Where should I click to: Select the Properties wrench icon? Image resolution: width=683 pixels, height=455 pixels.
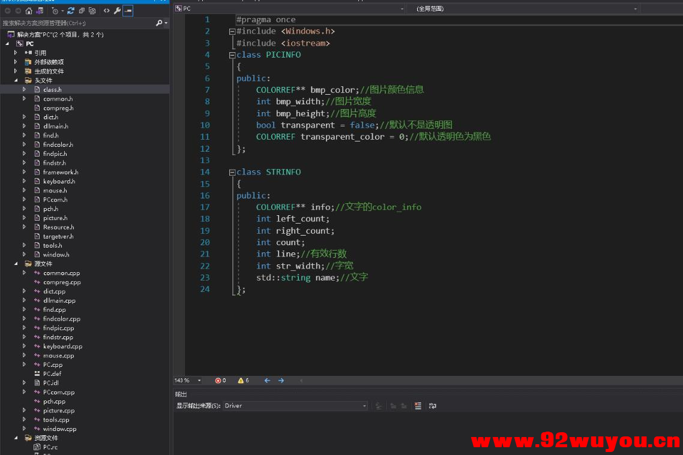click(x=117, y=10)
